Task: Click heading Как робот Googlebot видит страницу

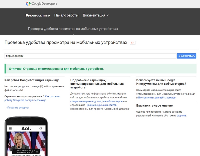Action: coord(31,80)
